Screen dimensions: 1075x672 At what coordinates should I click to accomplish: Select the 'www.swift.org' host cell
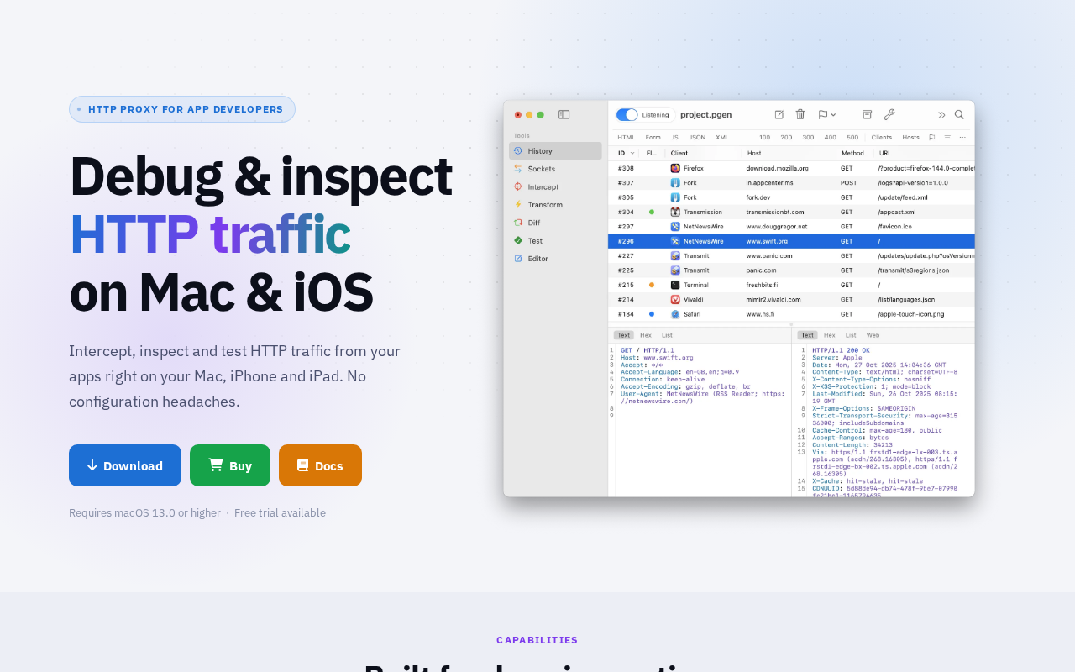[768, 241]
